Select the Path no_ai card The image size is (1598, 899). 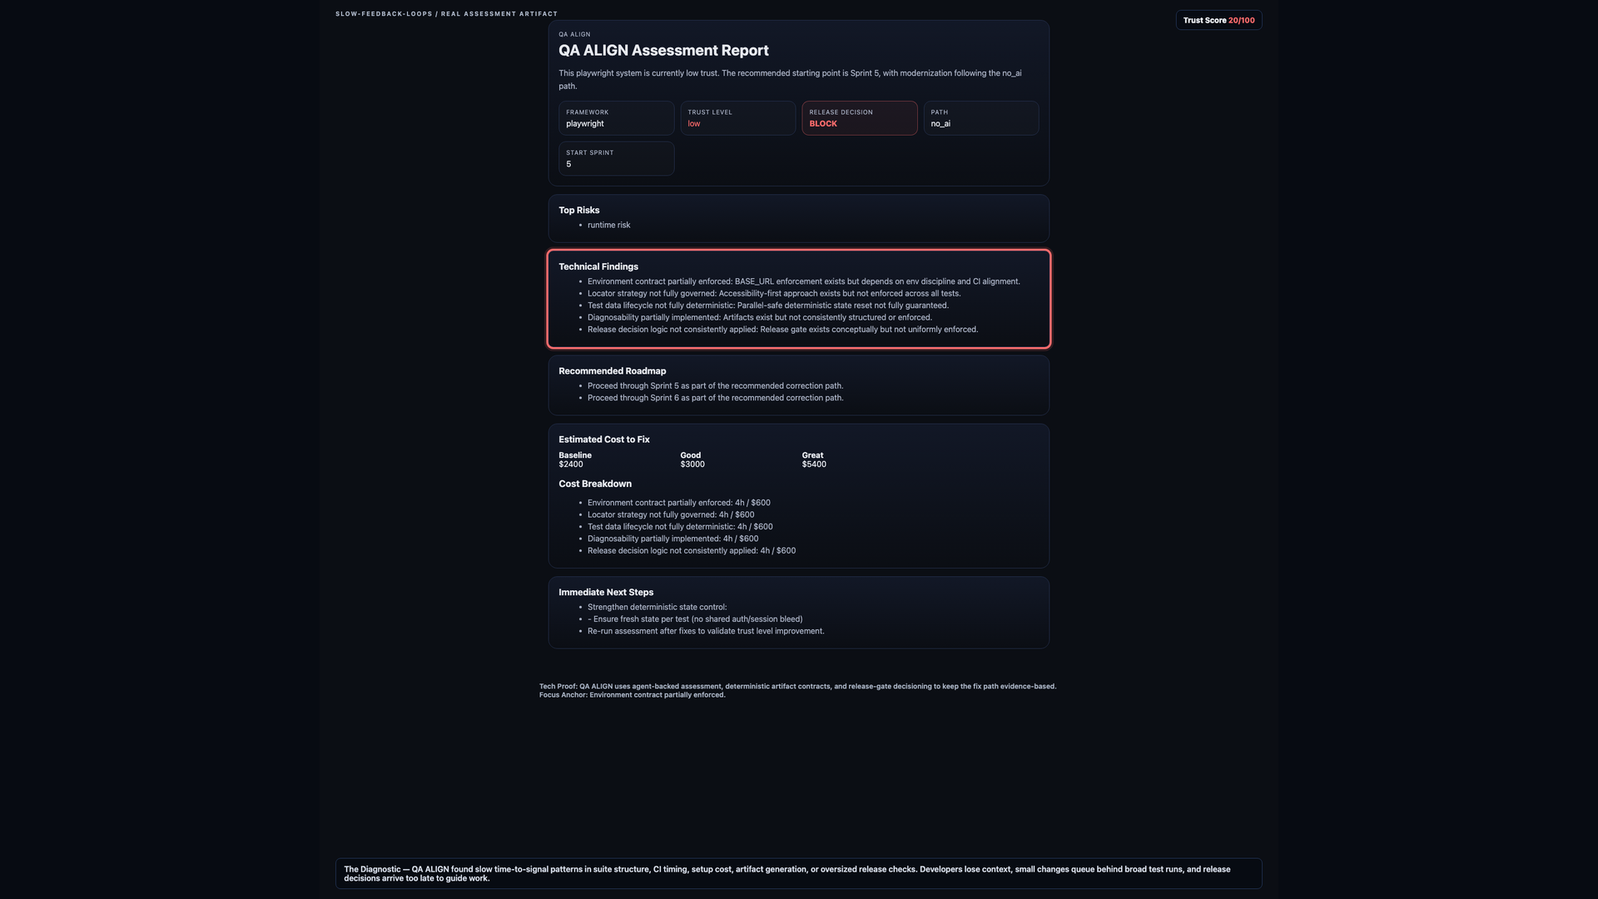[980, 118]
